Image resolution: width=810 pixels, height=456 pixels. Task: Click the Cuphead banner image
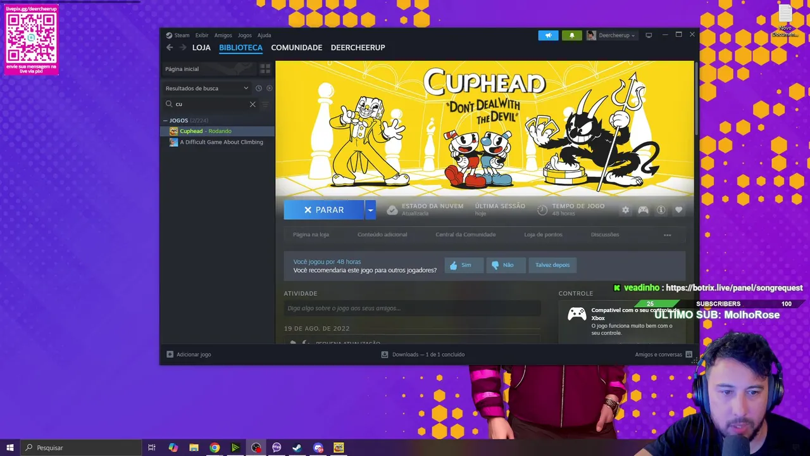tap(485, 129)
